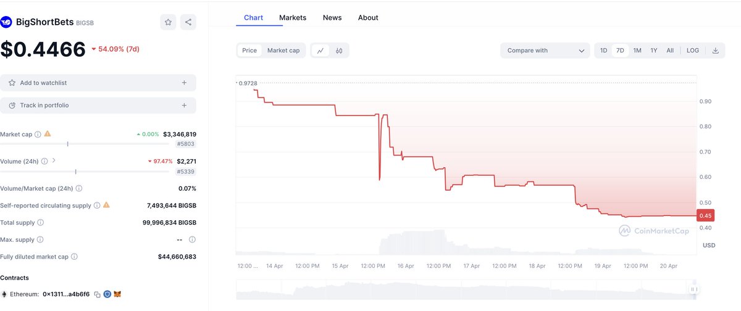Screen dimensions: 741x311
Task: Click the #5339 volume rank badge
Action: (186, 171)
